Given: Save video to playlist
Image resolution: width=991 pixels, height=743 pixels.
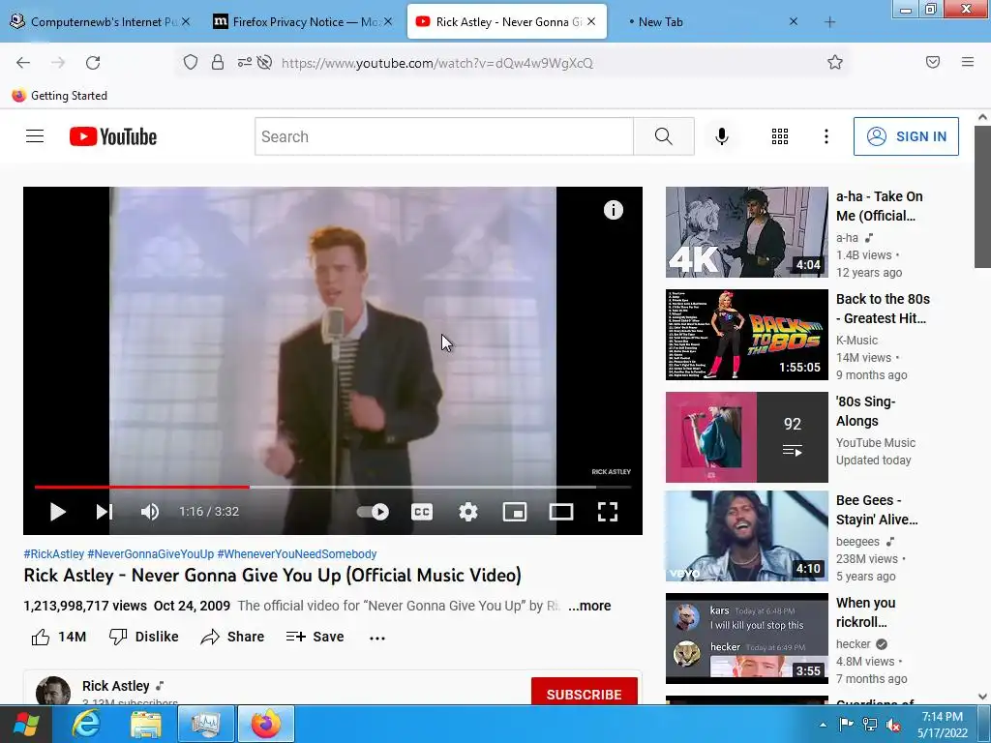Looking at the screenshot, I should (315, 637).
